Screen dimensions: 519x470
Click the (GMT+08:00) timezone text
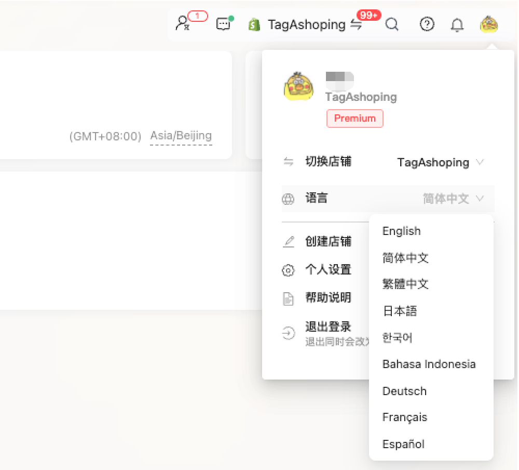[105, 136]
